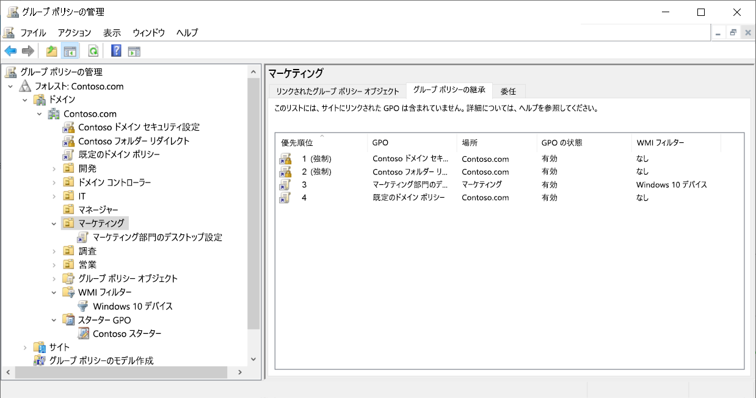Collapse the ドメイン tree node

pyautogui.click(x=25, y=99)
